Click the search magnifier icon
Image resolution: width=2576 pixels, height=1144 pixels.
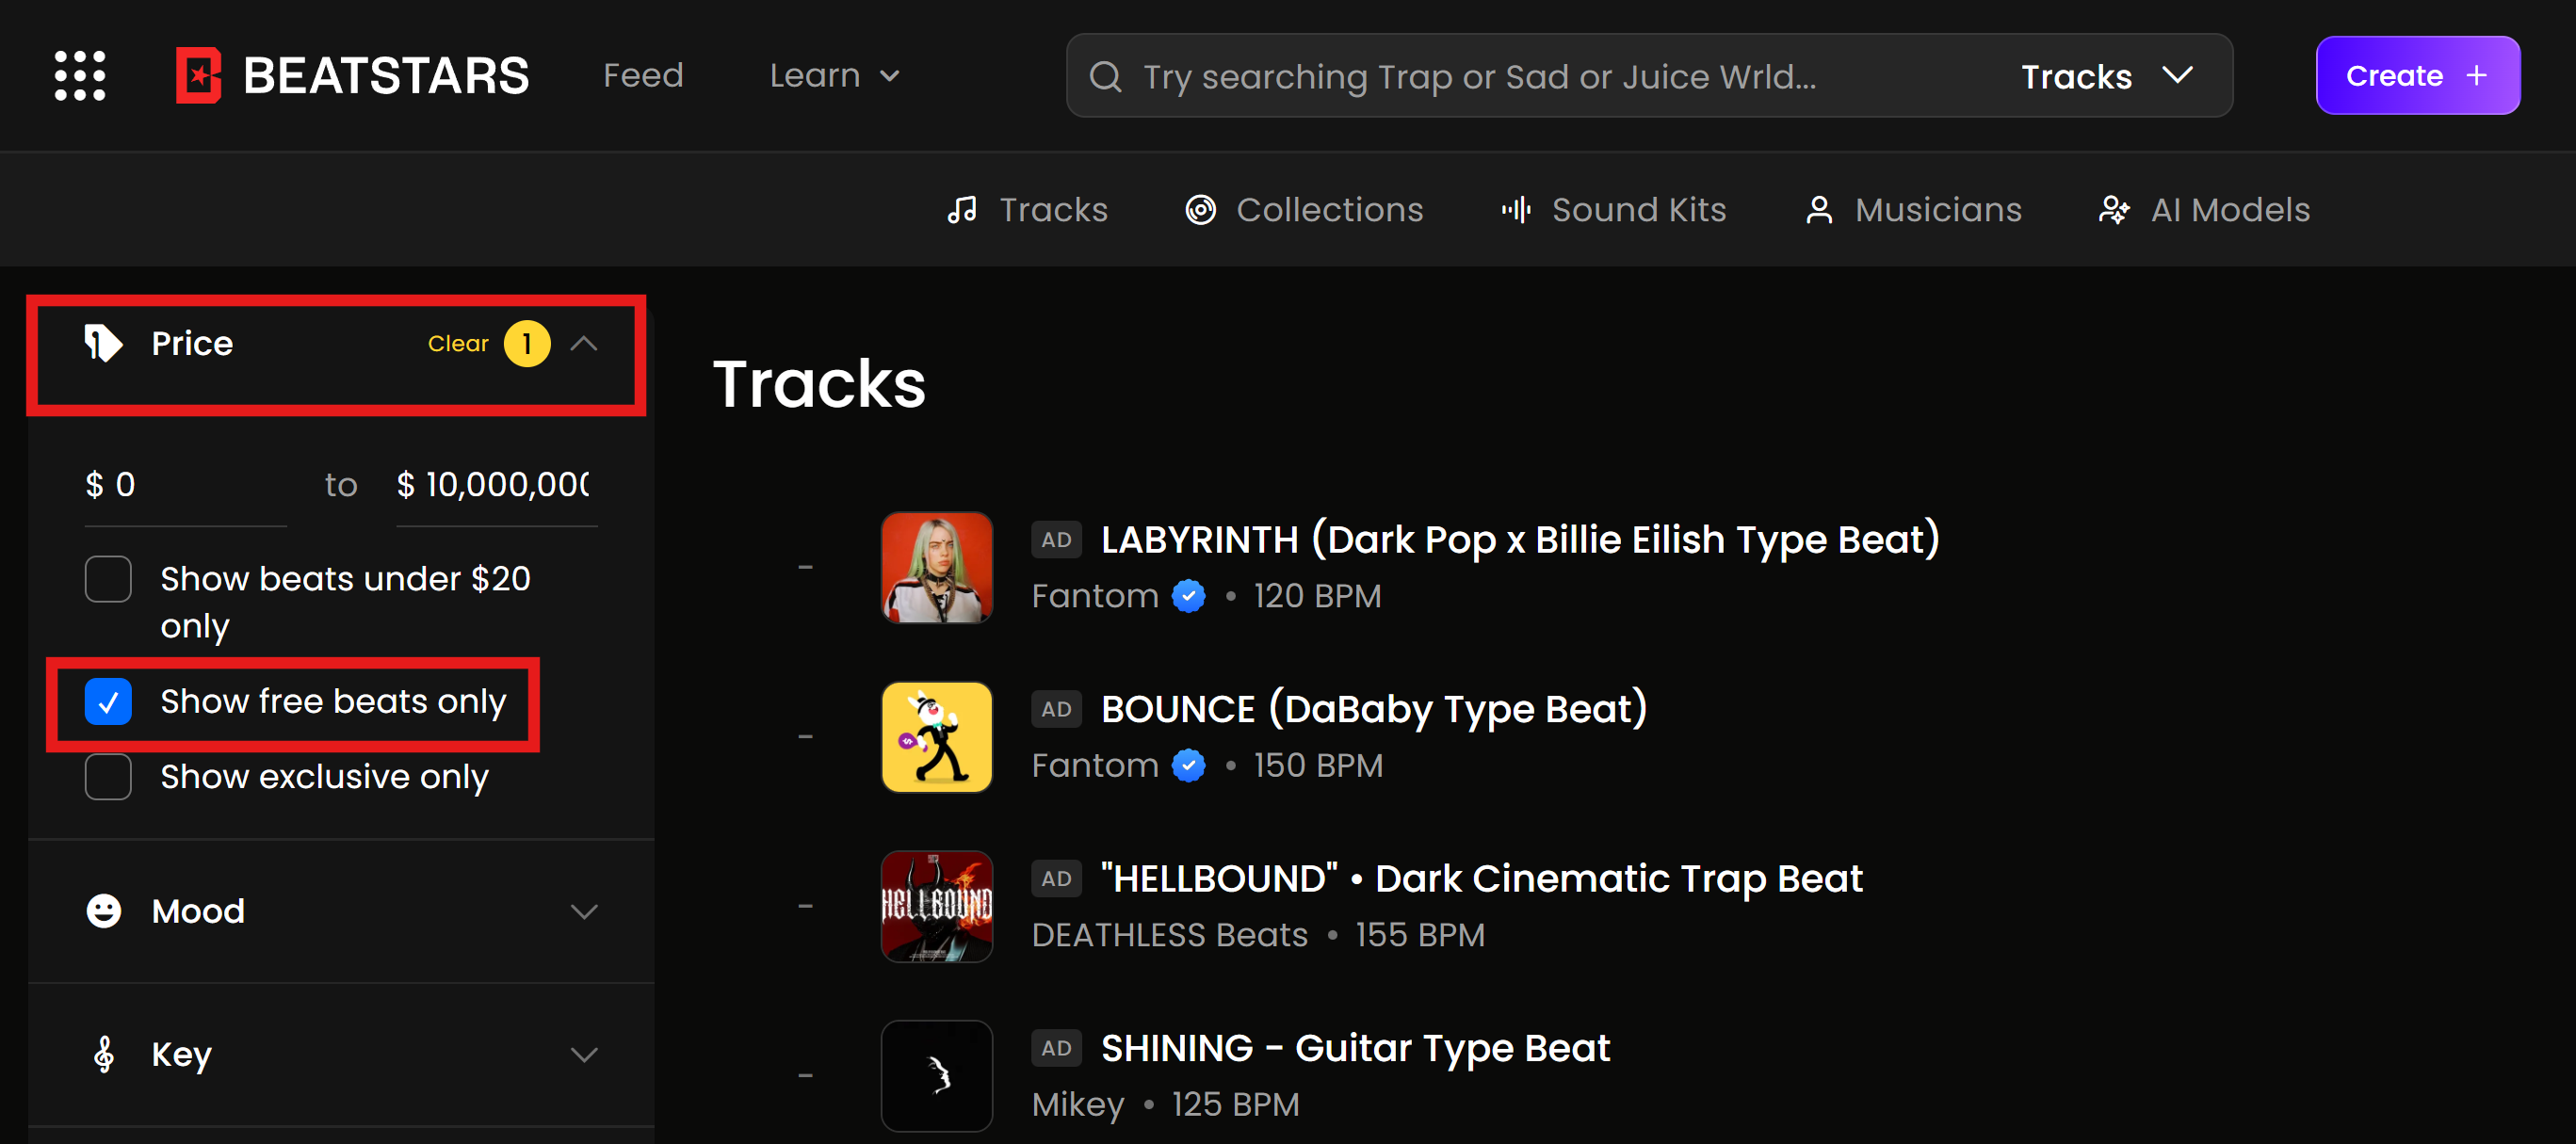(1105, 77)
